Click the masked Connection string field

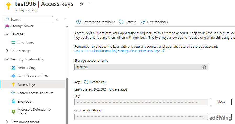tap(141, 117)
